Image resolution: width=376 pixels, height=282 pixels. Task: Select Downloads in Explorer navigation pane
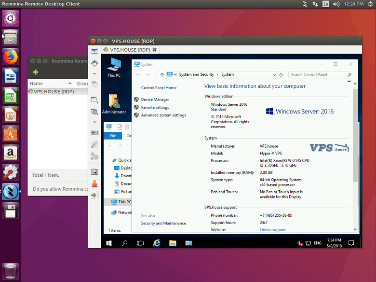123,176
